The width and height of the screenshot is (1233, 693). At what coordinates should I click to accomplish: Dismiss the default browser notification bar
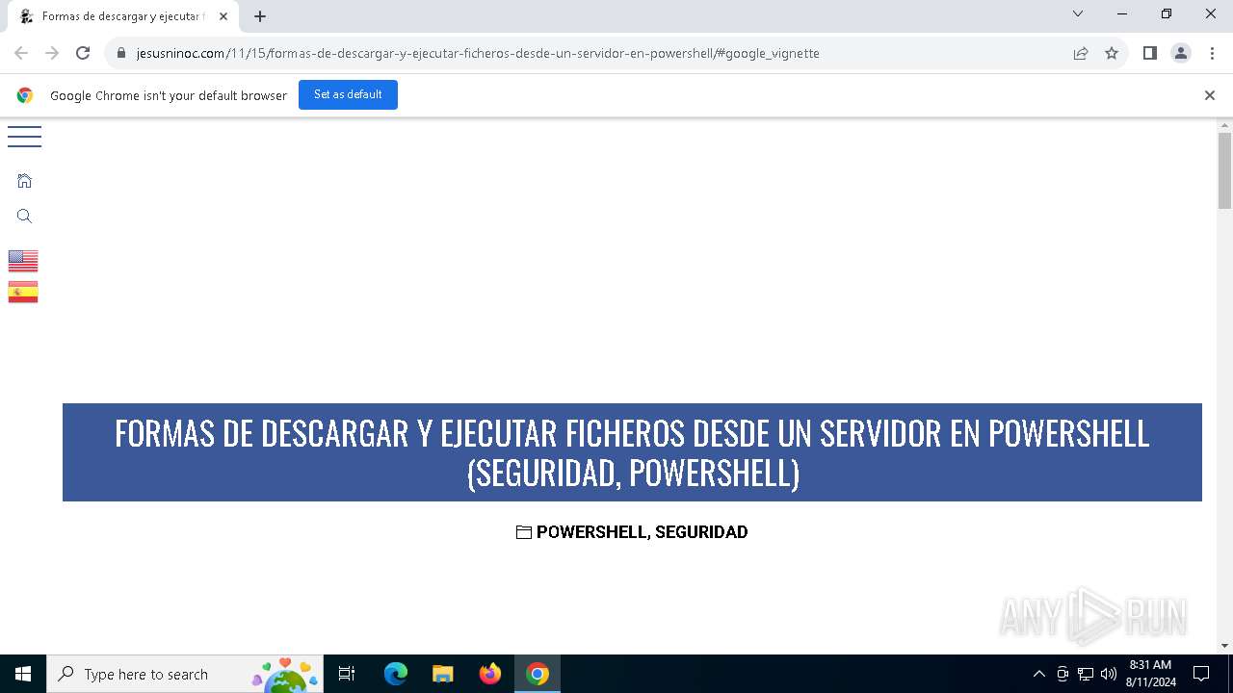tap(1210, 95)
